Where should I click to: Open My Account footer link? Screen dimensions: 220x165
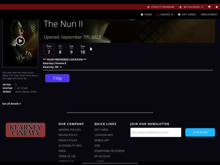click(102, 157)
